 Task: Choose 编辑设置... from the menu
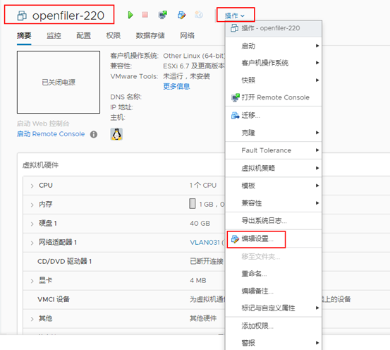coord(274,239)
